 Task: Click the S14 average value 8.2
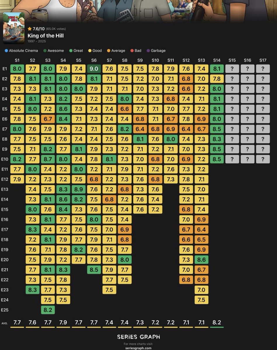(x=217, y=323)
